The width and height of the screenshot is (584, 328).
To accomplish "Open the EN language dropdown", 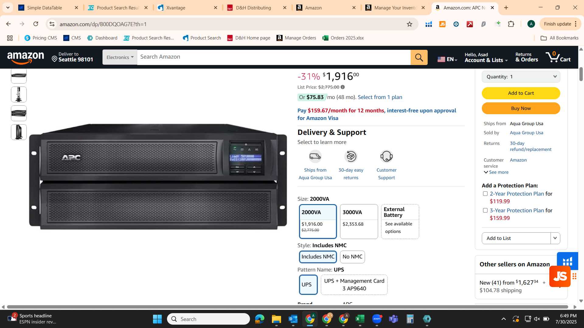I will pyautogui.click(x=447, y=59).
